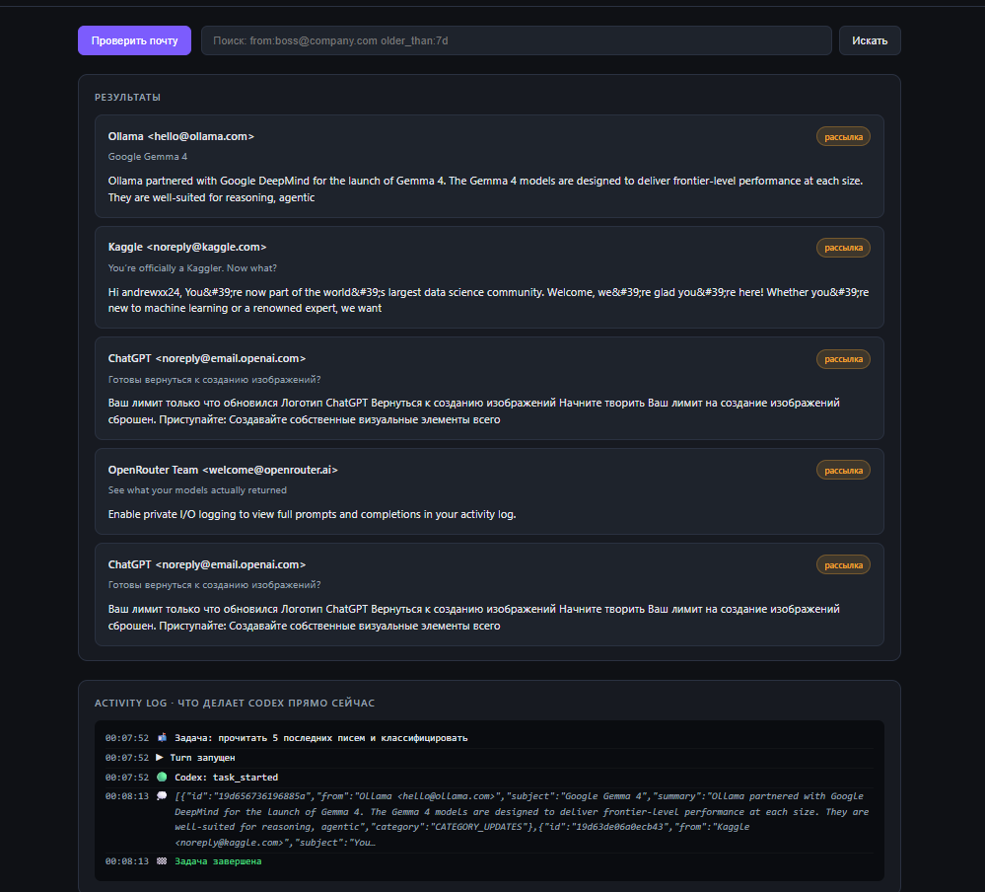The width and height of the screenshot is (985, 892).
Task: Click the search input containing "from:boss@company.com"
Action: (517, 40)
